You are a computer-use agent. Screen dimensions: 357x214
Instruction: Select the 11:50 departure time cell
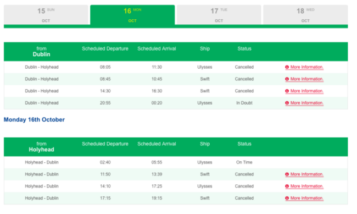tap(105, 174)
